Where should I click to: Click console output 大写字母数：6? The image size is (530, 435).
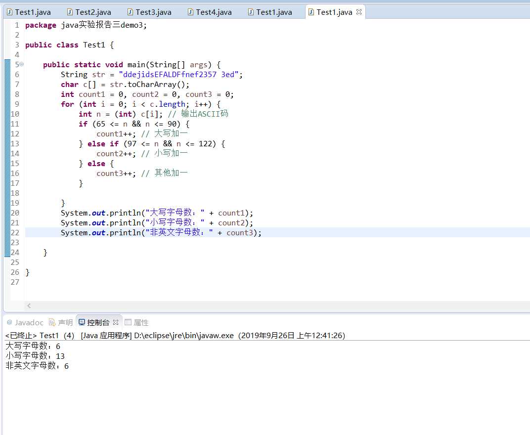[33, 346]
